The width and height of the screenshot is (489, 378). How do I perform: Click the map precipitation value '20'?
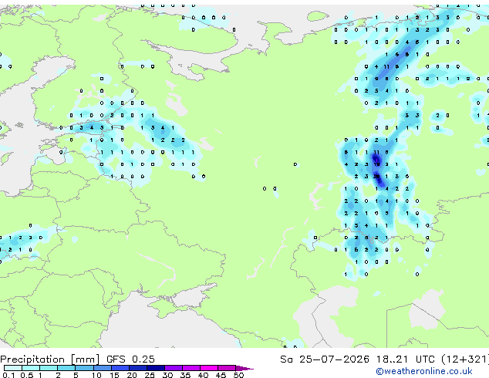click(x=376, y=177)
